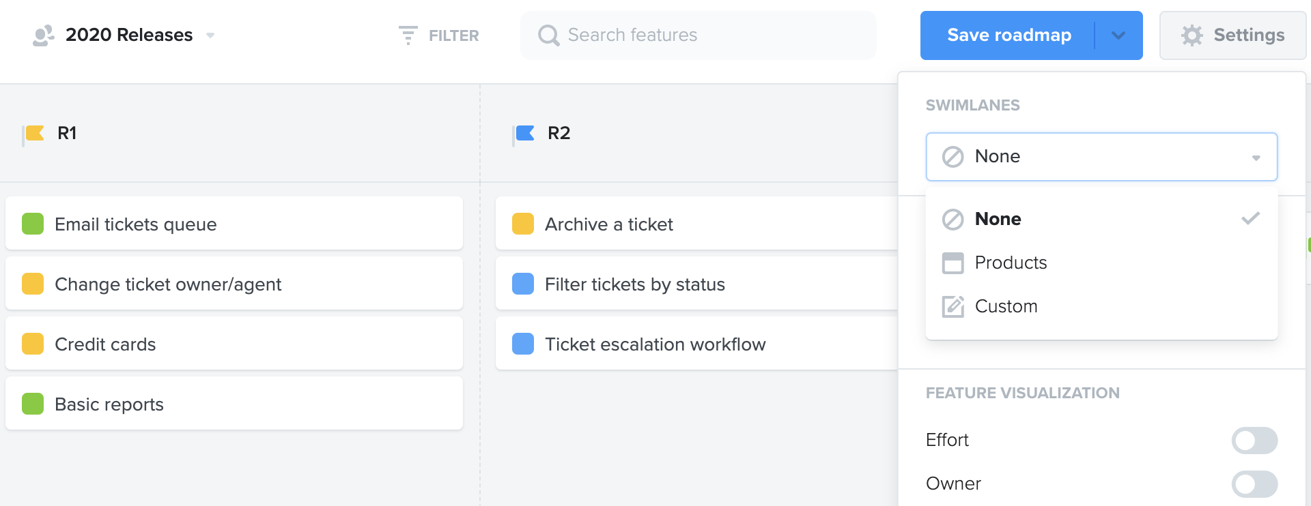Open the Settings button label
This screenshot has width=1311, height=506.
pos(1249,35)
